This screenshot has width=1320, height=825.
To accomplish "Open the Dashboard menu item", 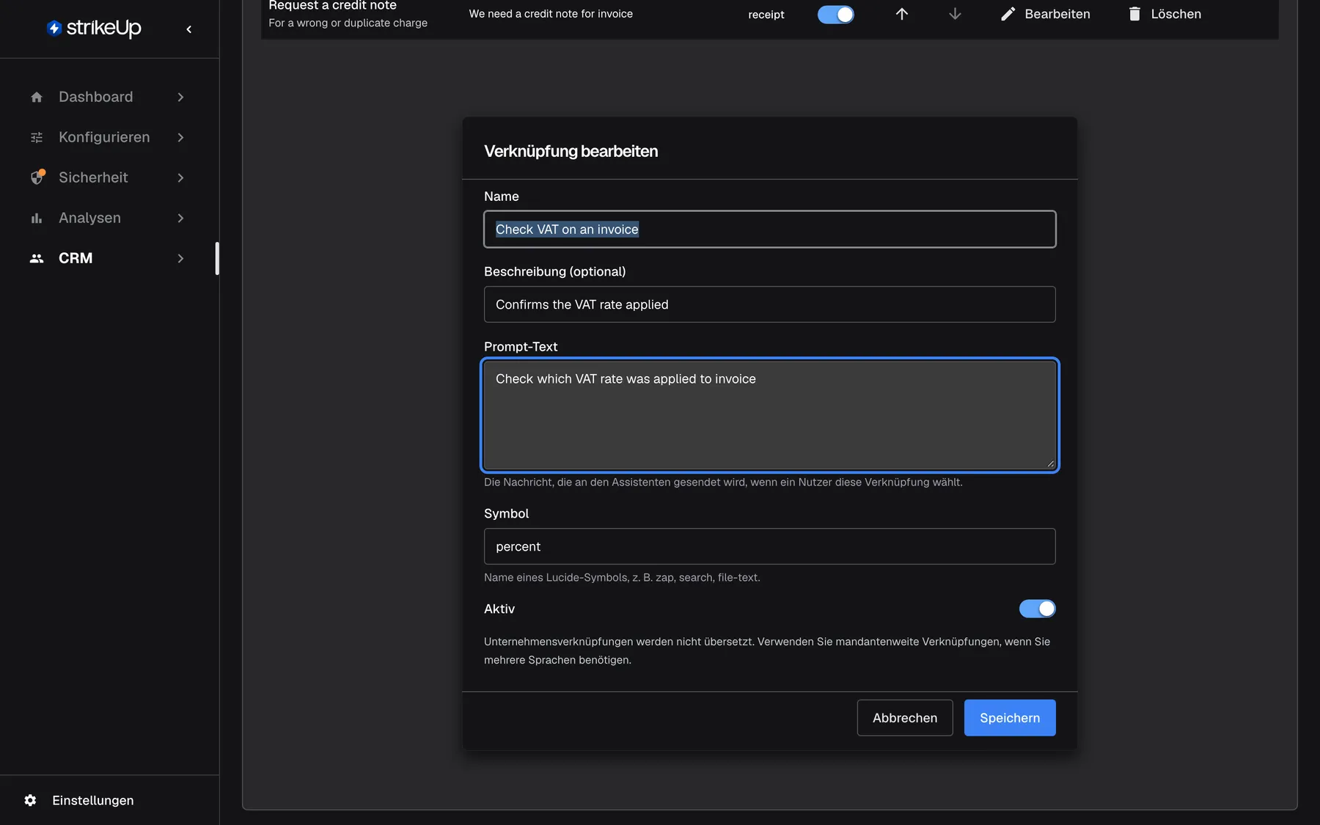I will coord(108,97).
